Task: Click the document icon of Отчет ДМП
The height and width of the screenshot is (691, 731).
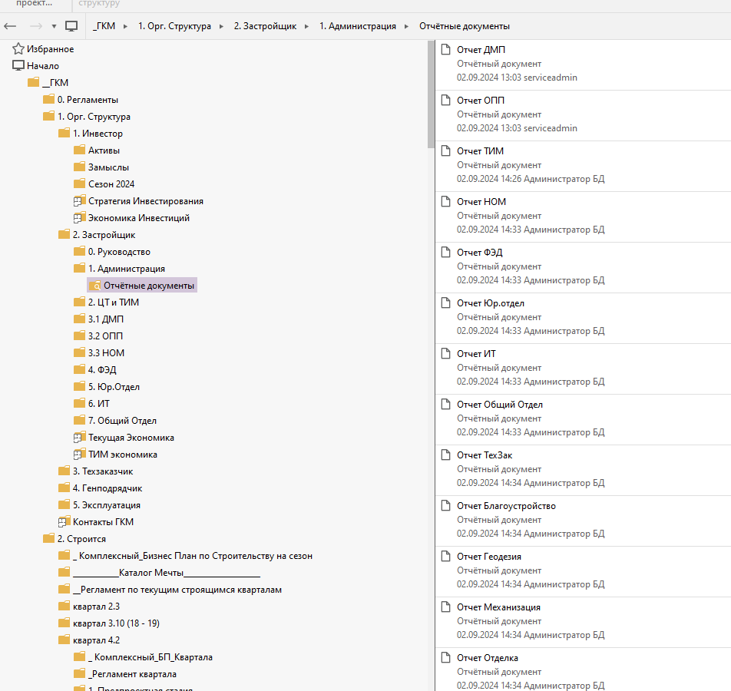Action: pyautogui.click(x=445, y=50)
